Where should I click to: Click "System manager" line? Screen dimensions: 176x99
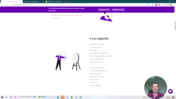pos(95,74)
